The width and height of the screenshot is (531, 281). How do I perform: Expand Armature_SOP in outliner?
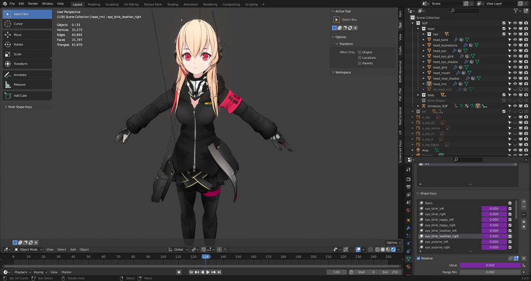pyautogui.click(x=418, y=106)
